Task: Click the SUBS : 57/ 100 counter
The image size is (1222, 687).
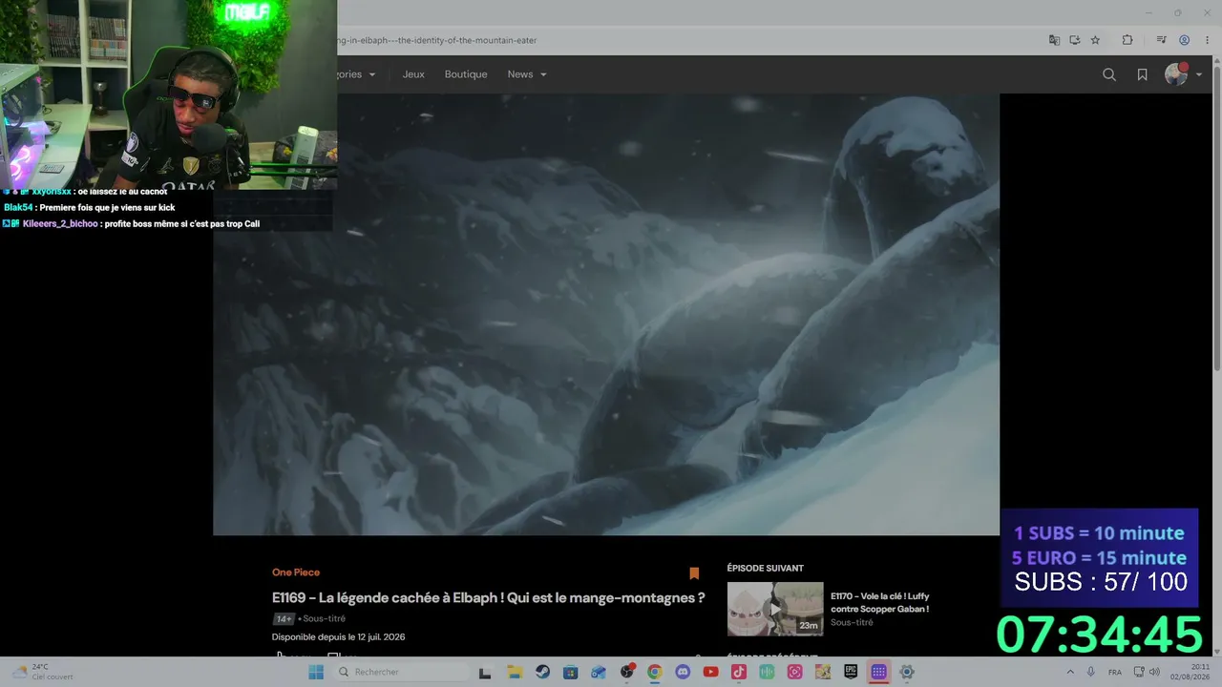Action: point(1101,582)
